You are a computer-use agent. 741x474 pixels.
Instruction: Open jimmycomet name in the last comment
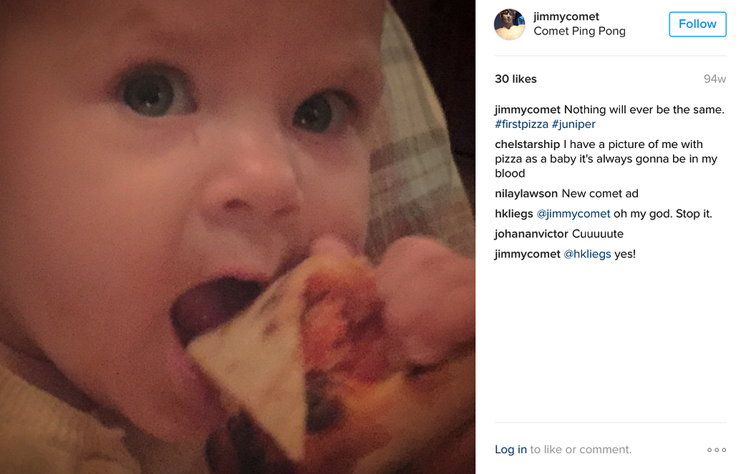pos(528,254)
